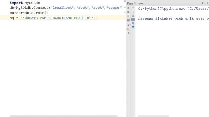Image resolution: width=209 pixels, height=117 pixels.
Task: Click the C:\Python27\python.exe command line
Action: pos(173,9)
